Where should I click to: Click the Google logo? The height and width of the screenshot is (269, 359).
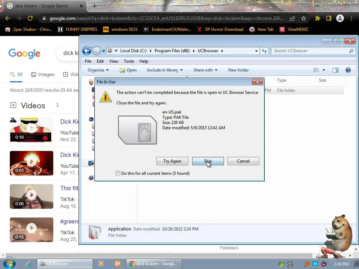[x=25, y=54]
